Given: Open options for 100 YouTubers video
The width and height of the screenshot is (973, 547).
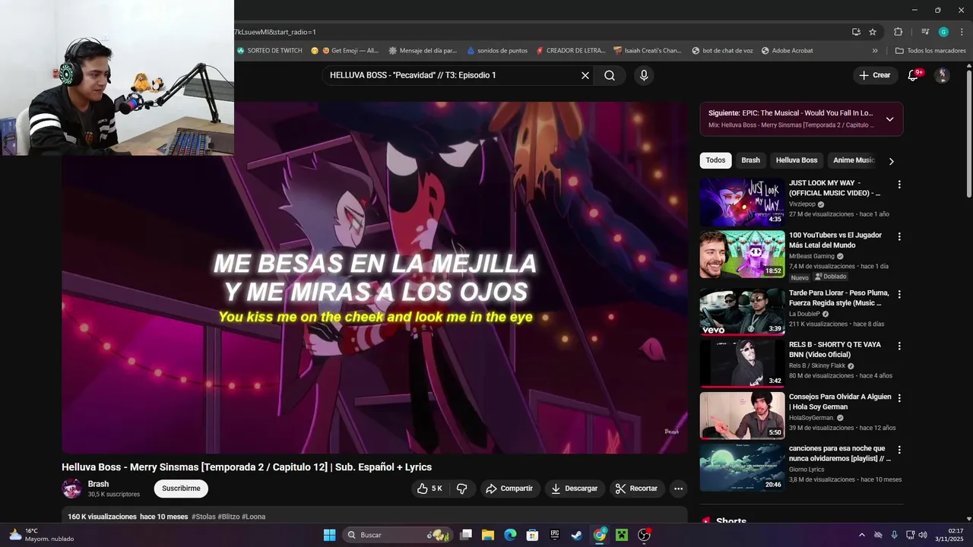Looking at the screenshot, I should coord(899,237).
